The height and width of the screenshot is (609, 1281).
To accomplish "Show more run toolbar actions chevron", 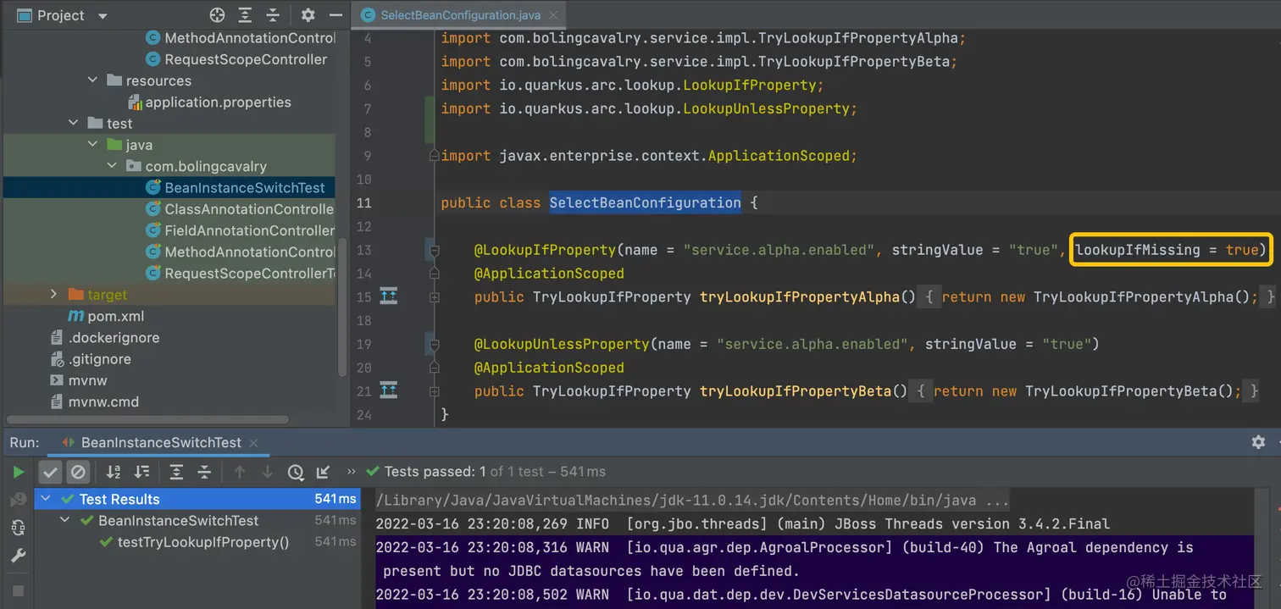I will [352, 472].
